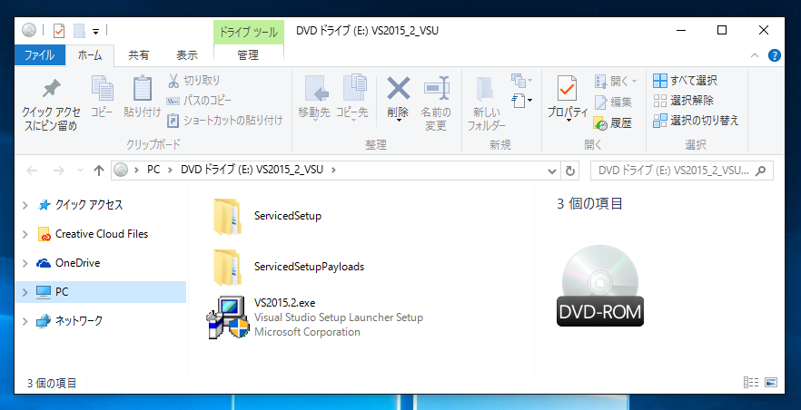Click the Copy path icon
Viewport: 801px width, 410px height.
click(173, 101)
